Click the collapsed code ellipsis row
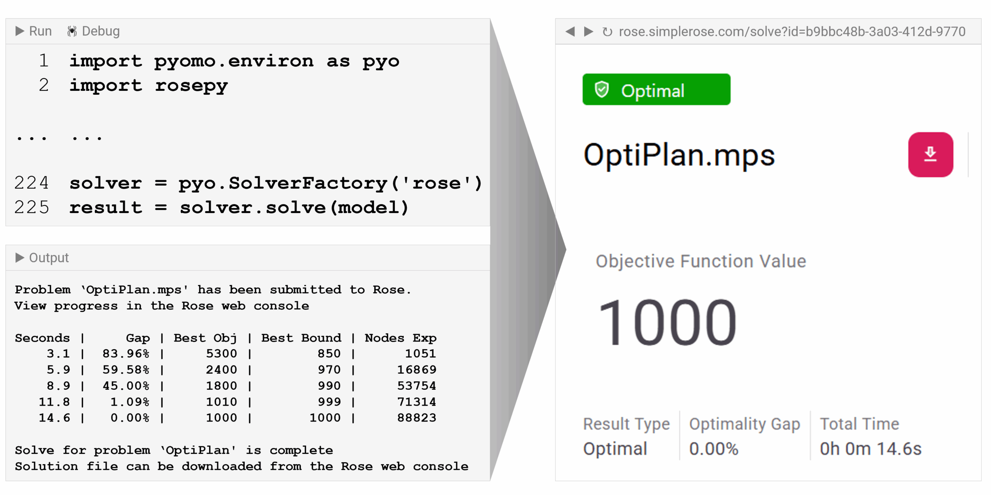Image resolution: width=991 pixels, height=495 pixels. pyautogui.click(x=59, y=137)
